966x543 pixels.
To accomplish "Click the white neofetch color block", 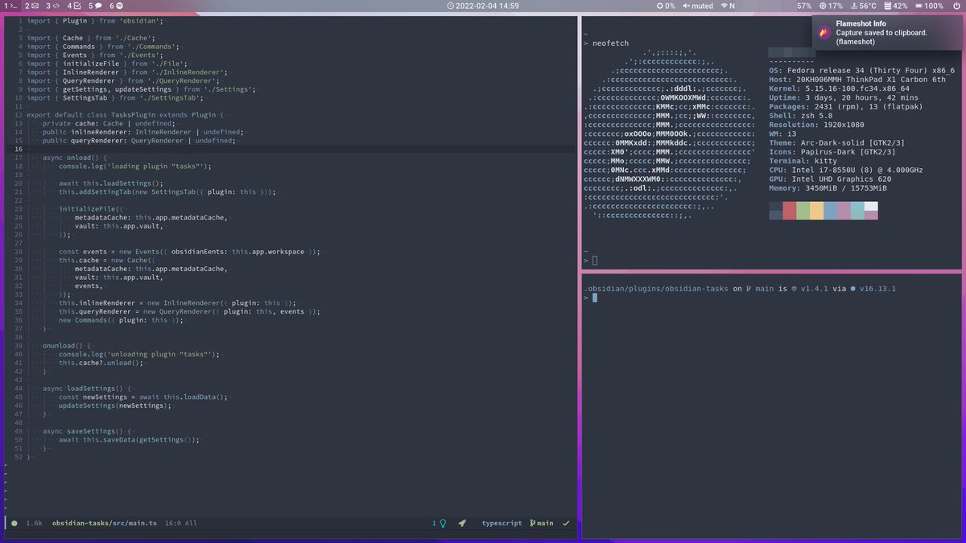I will pyautogui.click(x=871, y=206).
